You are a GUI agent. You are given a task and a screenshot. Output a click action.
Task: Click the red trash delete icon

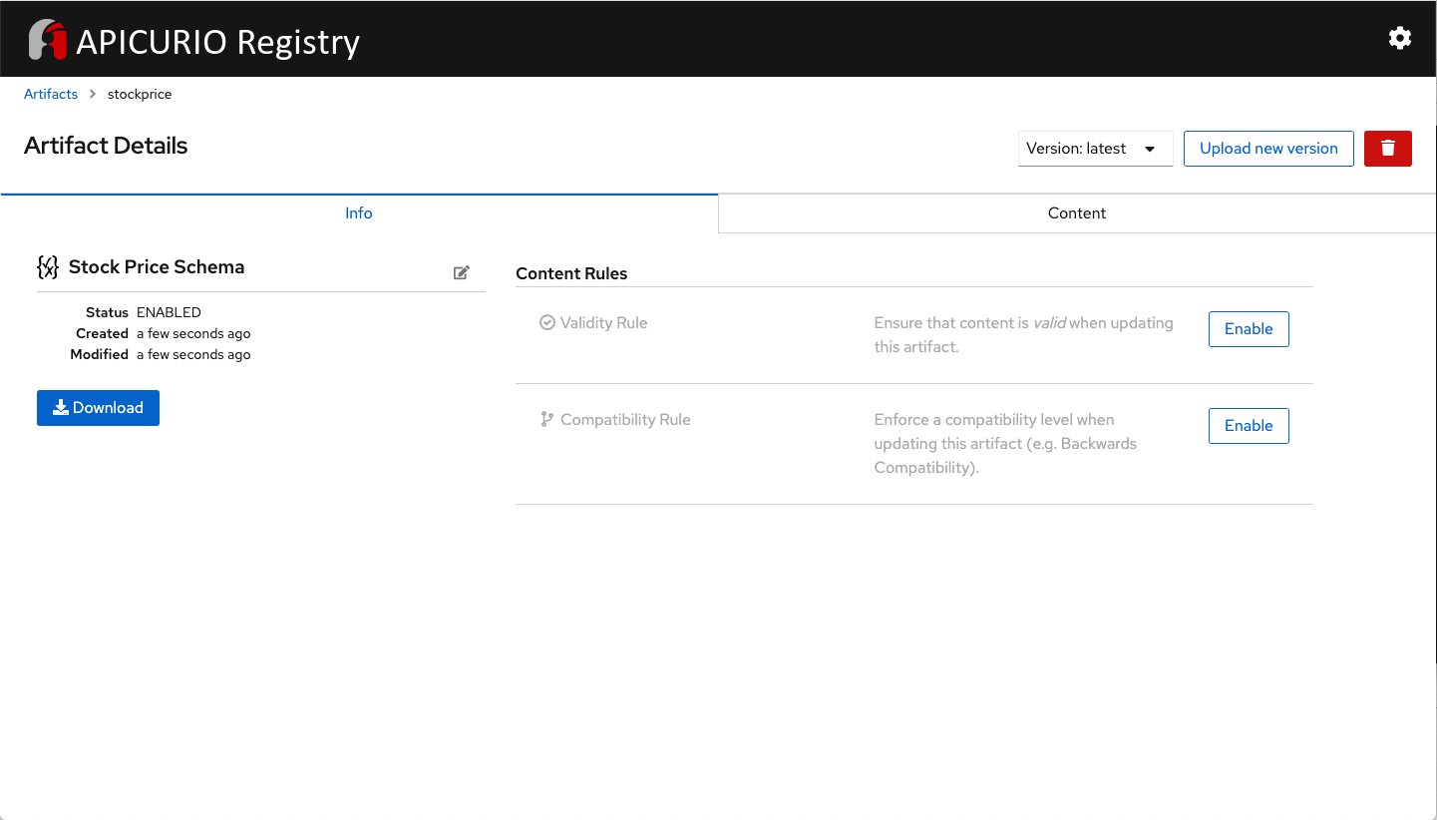(x=1387, y=149)
